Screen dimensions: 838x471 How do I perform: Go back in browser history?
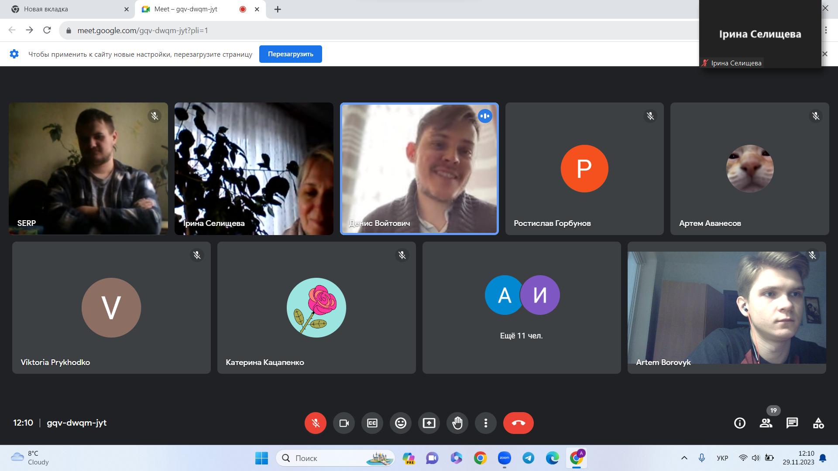[x=12, y=30]
